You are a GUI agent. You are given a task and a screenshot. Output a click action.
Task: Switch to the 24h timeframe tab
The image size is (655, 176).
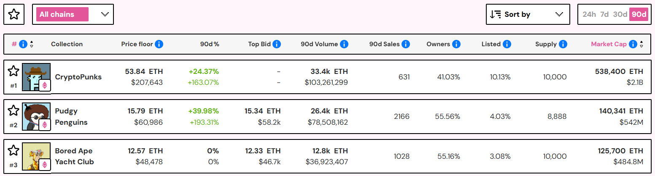pos(589,14)
